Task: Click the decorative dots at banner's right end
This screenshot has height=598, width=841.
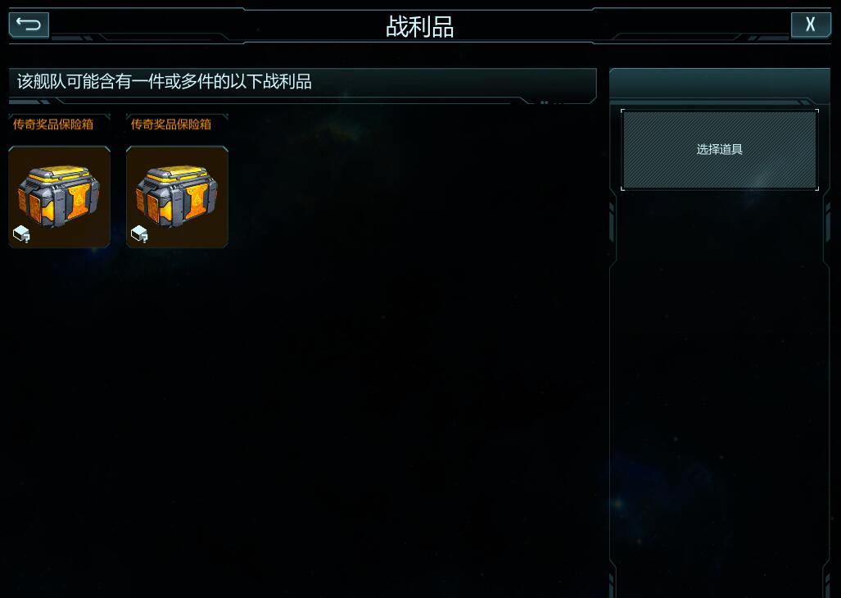Action: (551, 102)
